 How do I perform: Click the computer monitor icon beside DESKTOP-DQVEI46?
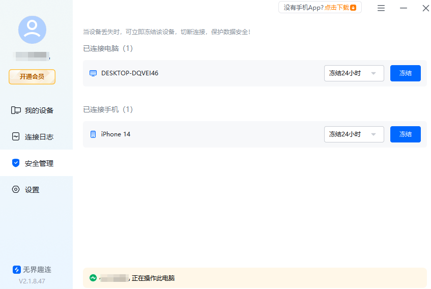[93, 73]
